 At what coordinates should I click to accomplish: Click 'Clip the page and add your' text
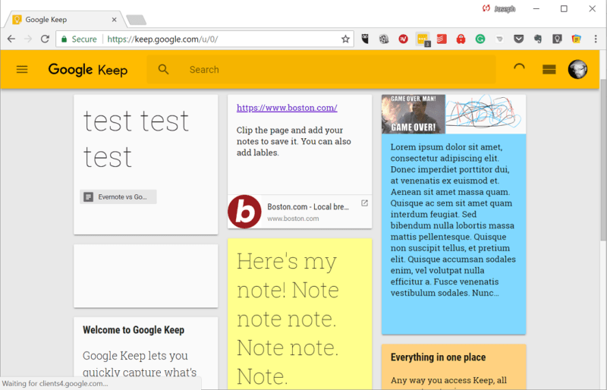point(290,131)
